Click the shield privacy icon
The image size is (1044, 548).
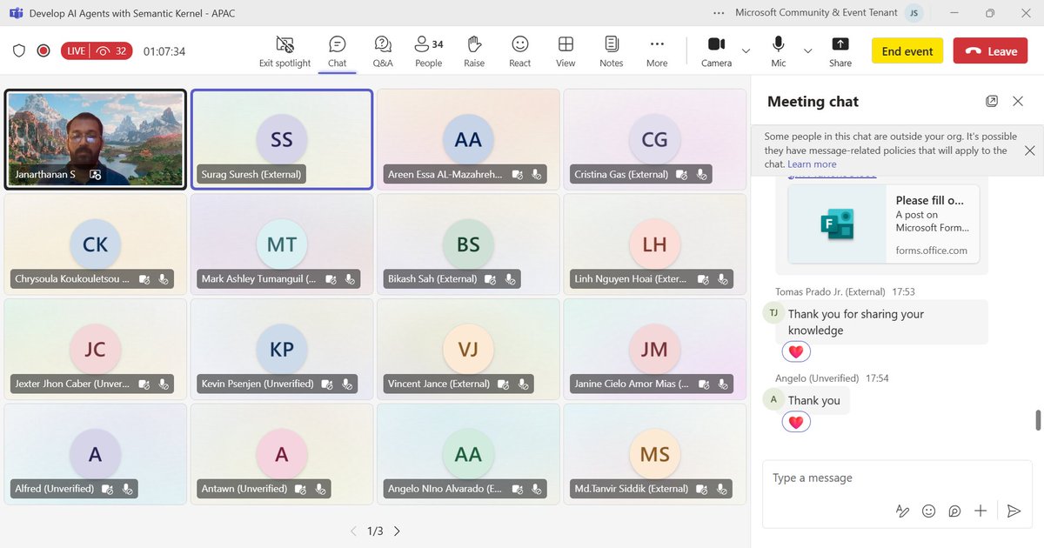pos(19,50)
